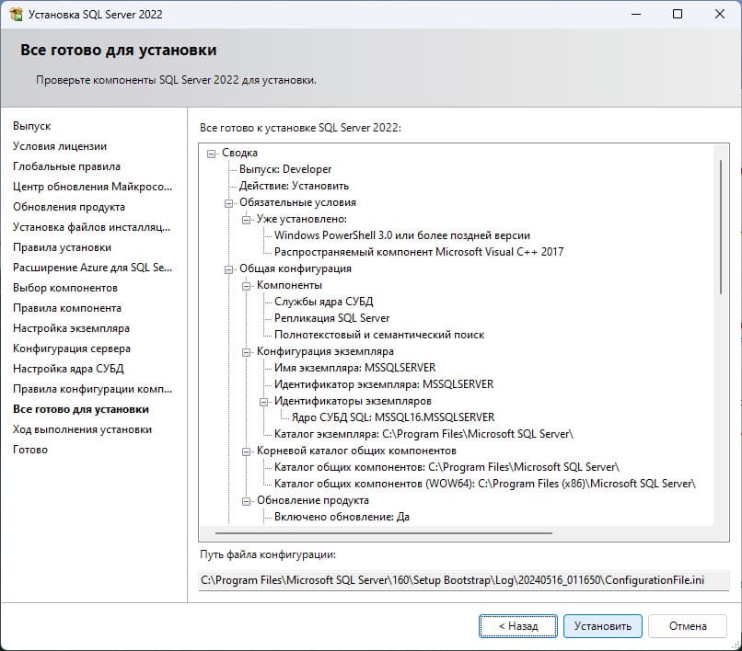Collapse the Компоненты node
The width and height of the screenshot is (742, 651).
pos(247,286)
